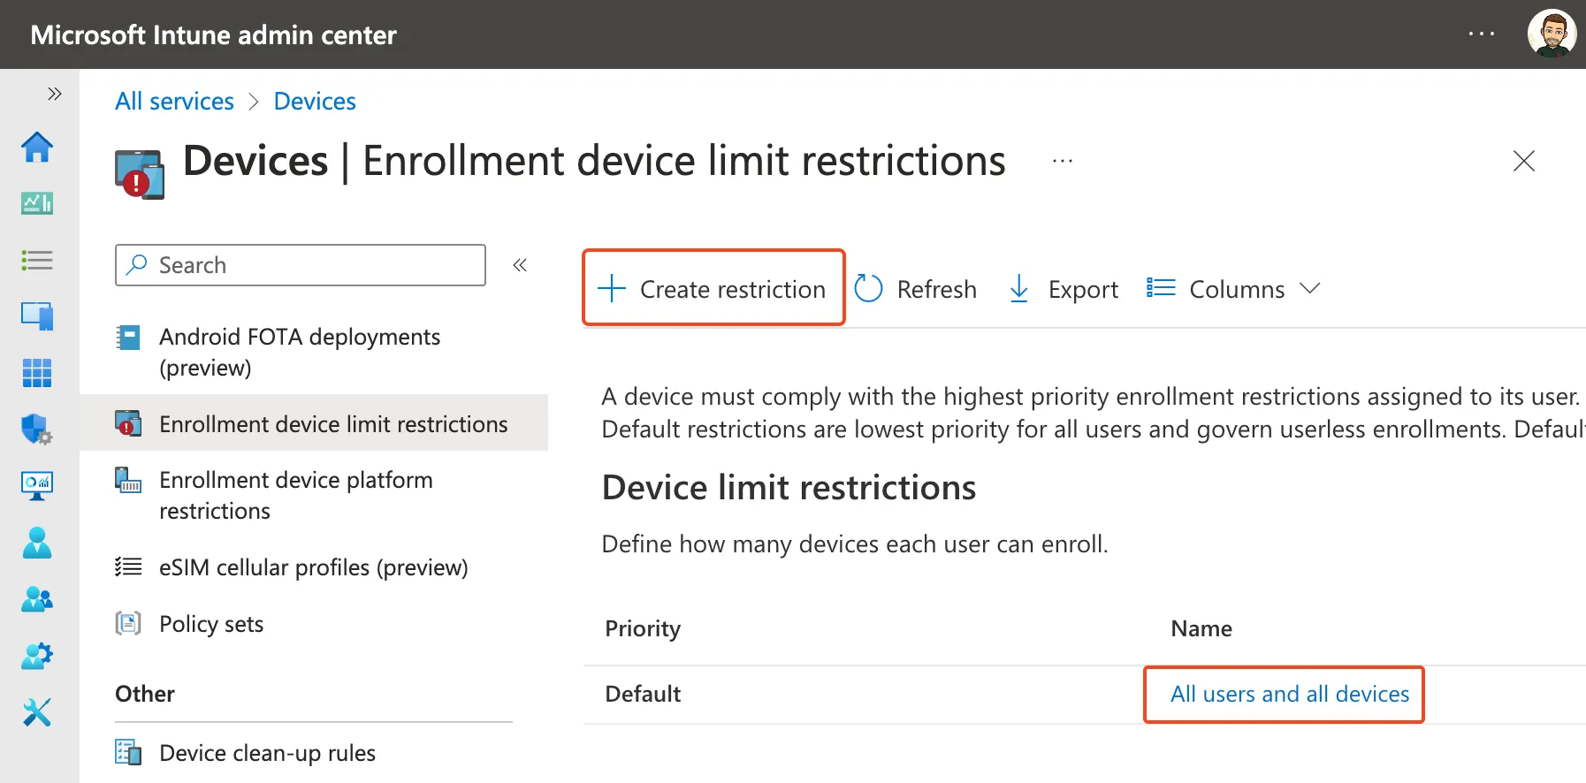Viewport: 1586px width, 783px height.
Task: Sort by the Name column header
Action: point(1201,628)
